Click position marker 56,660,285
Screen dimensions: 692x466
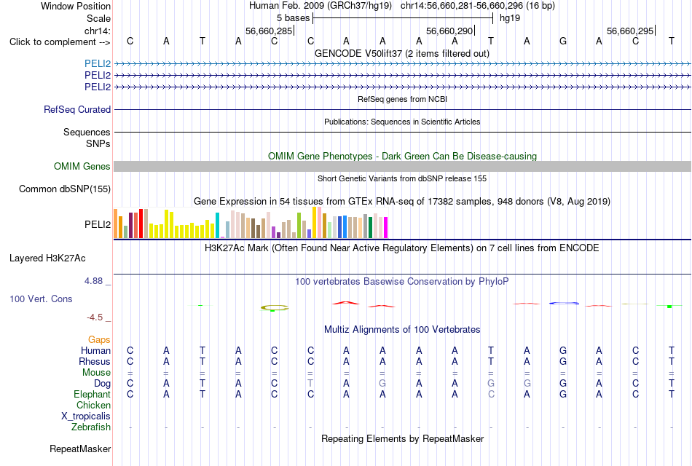(269, 31)
